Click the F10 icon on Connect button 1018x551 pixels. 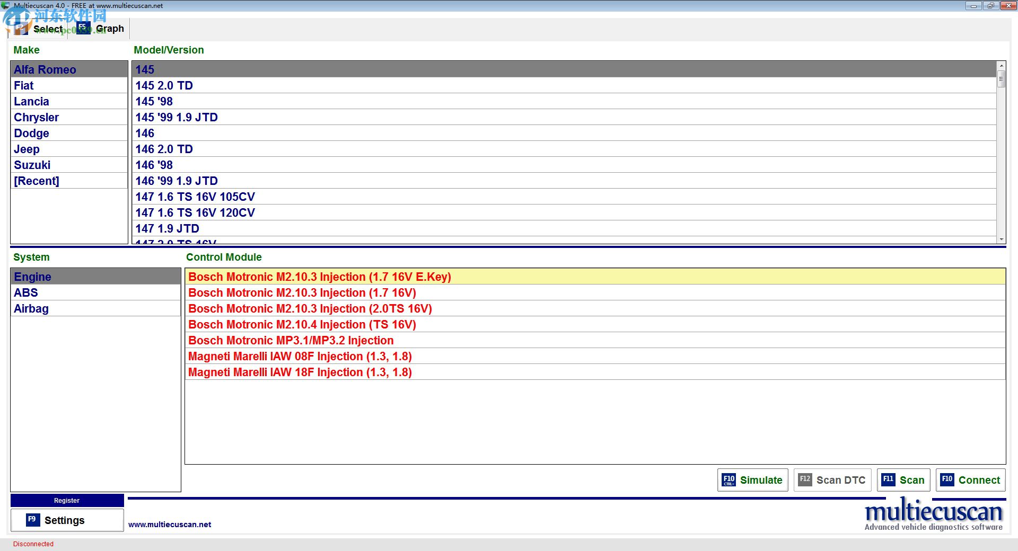[947, 480]
